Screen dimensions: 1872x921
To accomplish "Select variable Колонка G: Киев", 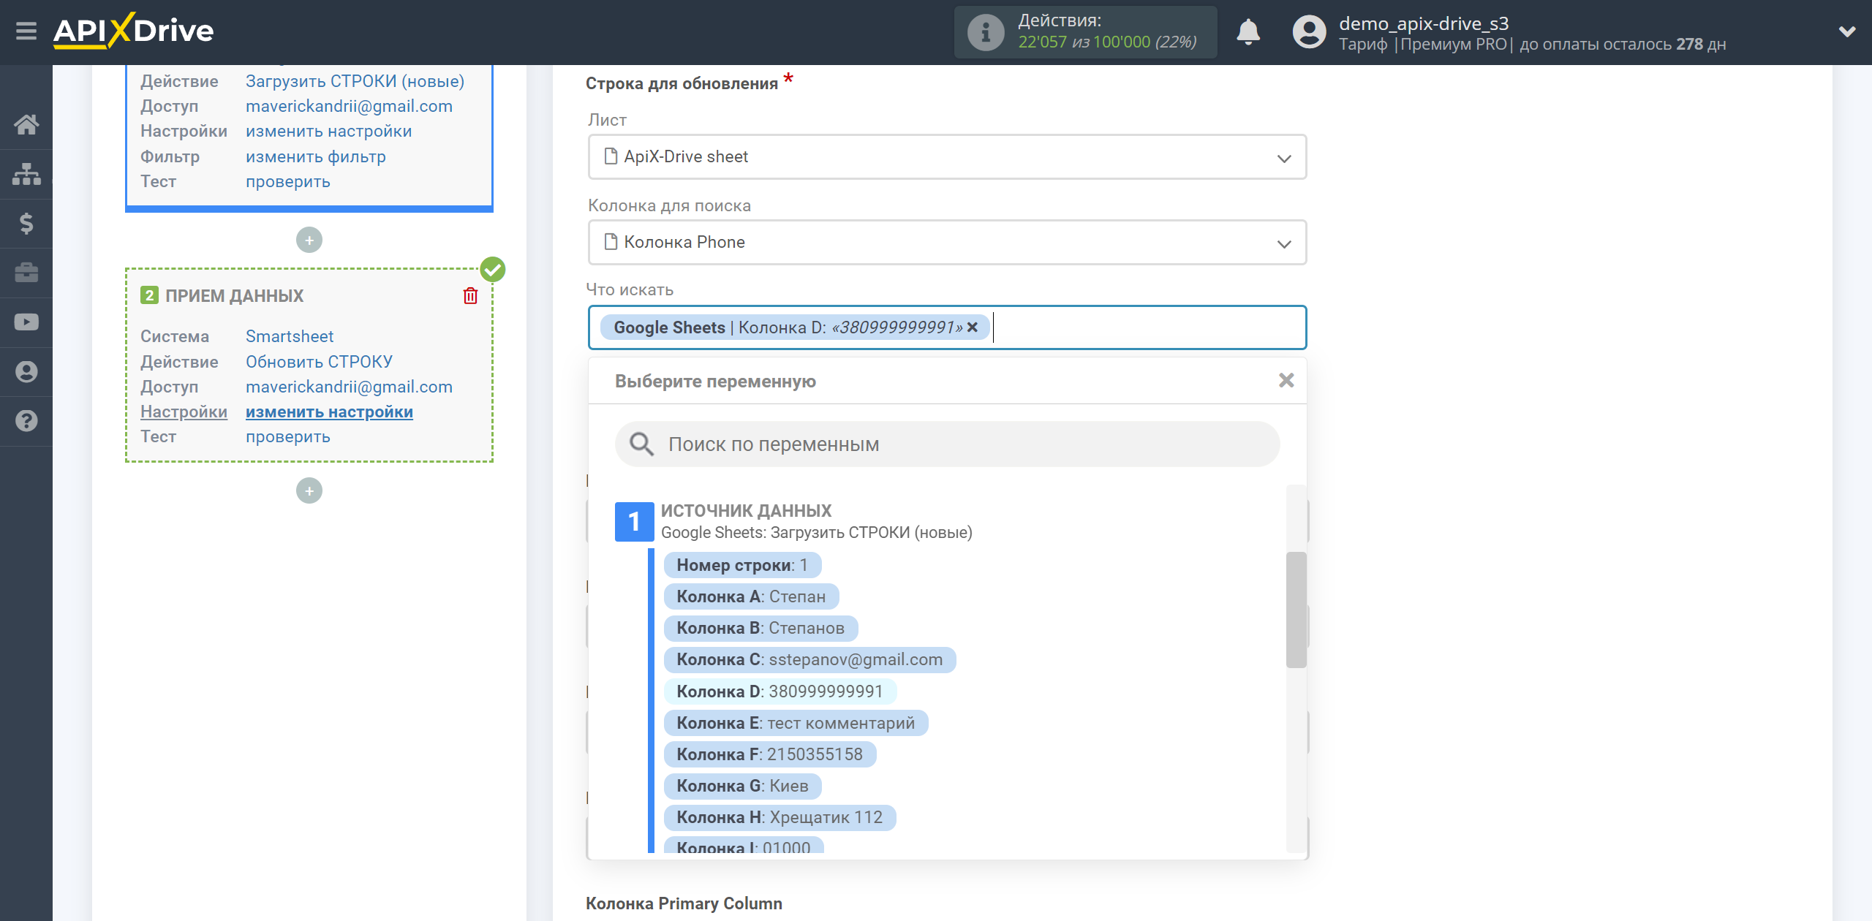I will pyautogui.click(x=742, y=786).
